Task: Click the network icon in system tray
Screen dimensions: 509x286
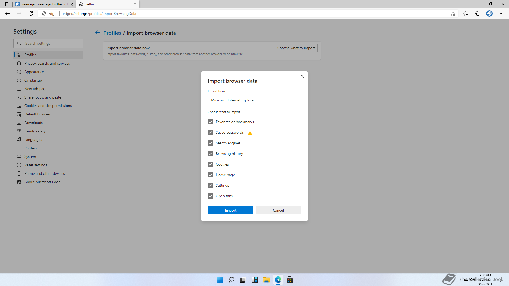Action: point(466,279)
